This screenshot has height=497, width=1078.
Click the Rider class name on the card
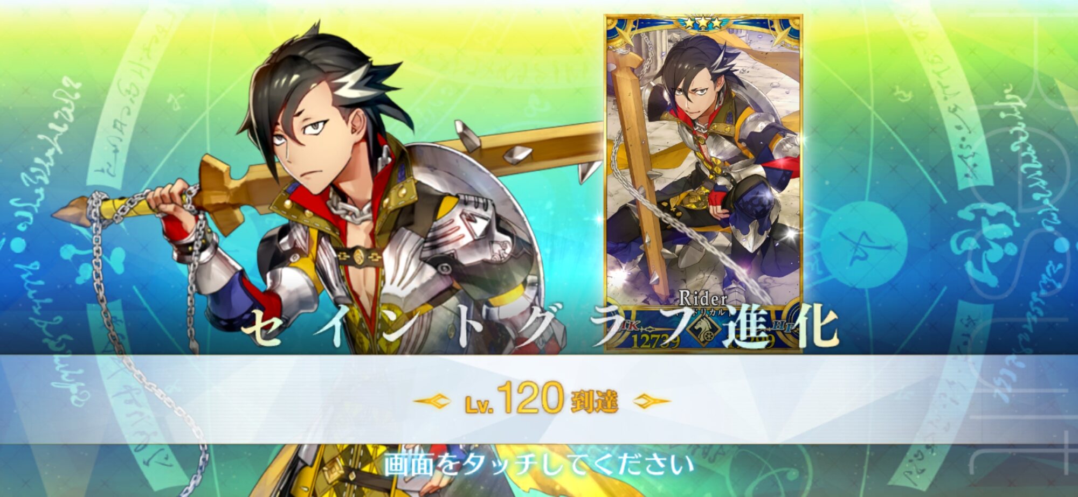click(x=703, y=298)
